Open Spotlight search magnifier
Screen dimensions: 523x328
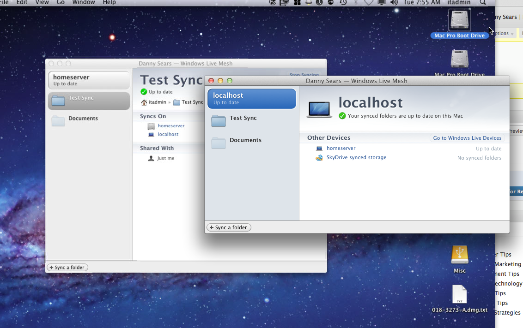(x=483, y=2)
